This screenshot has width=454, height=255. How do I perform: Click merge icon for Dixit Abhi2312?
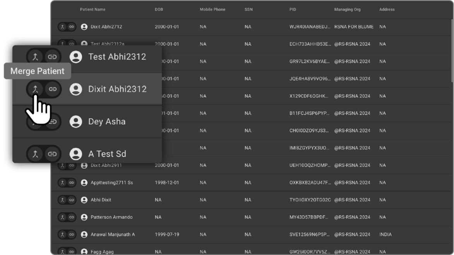click(36, 89)
